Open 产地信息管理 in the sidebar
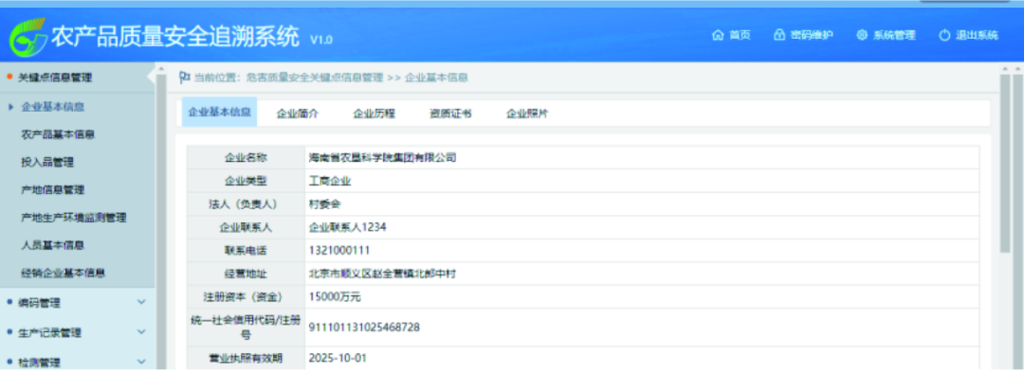The height and width of the screenshot is (370, 1024). (53, 190)
